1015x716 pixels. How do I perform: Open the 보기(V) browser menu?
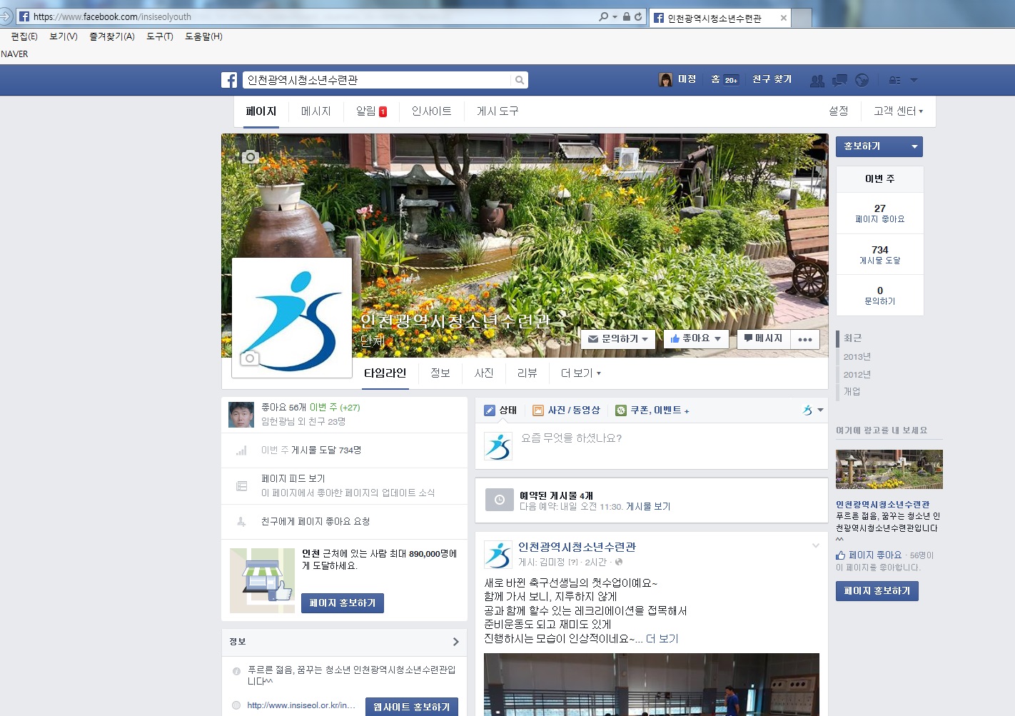click(64, 36)
